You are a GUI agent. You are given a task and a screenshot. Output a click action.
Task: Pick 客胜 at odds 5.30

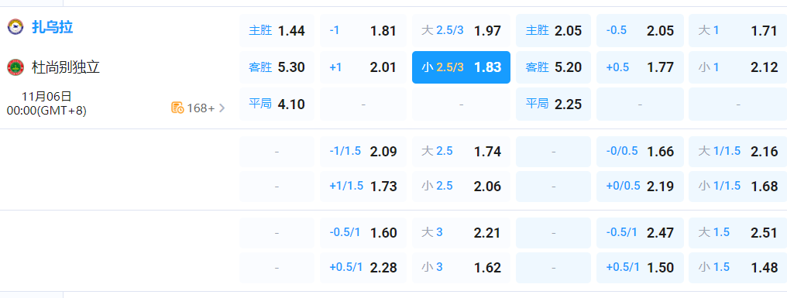click(277, 67)
